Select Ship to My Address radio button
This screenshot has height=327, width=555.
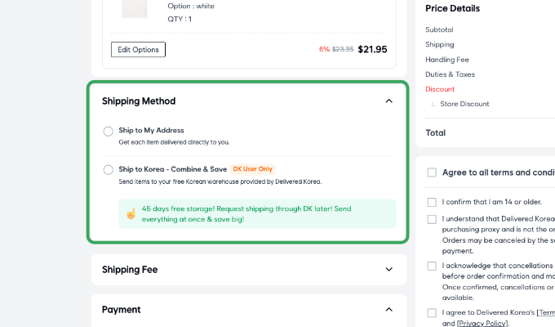[109, 131]
